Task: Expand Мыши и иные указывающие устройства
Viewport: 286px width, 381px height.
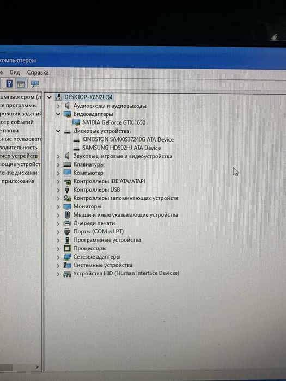Action: tap(58, 215)
